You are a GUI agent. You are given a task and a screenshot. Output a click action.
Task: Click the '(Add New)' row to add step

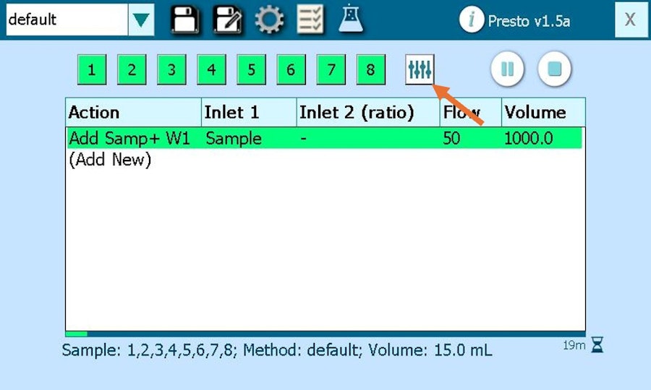(110, 159)
